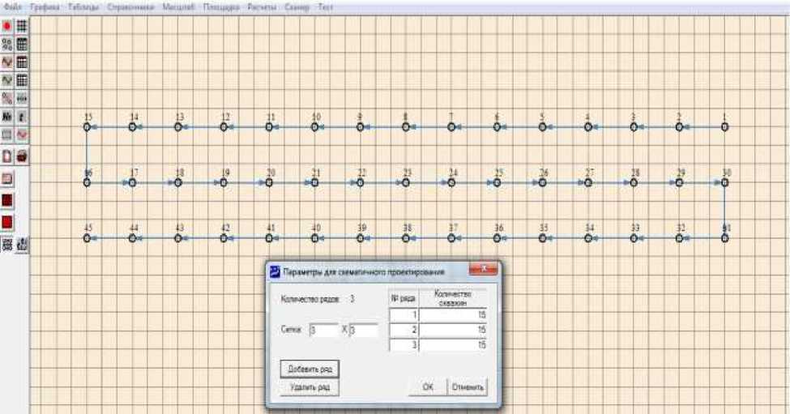Open the Тест menu
Viewport: 790px width, 414px height.
(326, 7)
